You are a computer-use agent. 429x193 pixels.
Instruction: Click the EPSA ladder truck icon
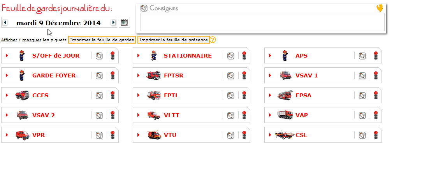coord(285,95)
